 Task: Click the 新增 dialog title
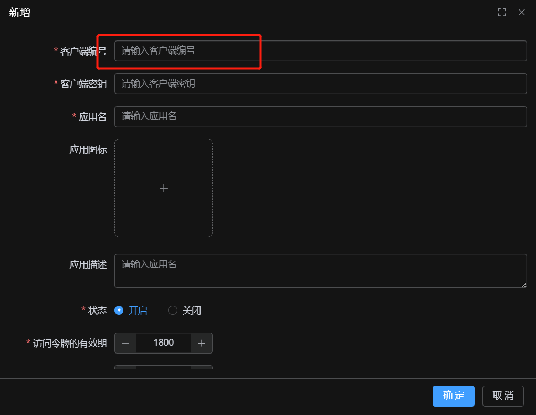(20, 13)
